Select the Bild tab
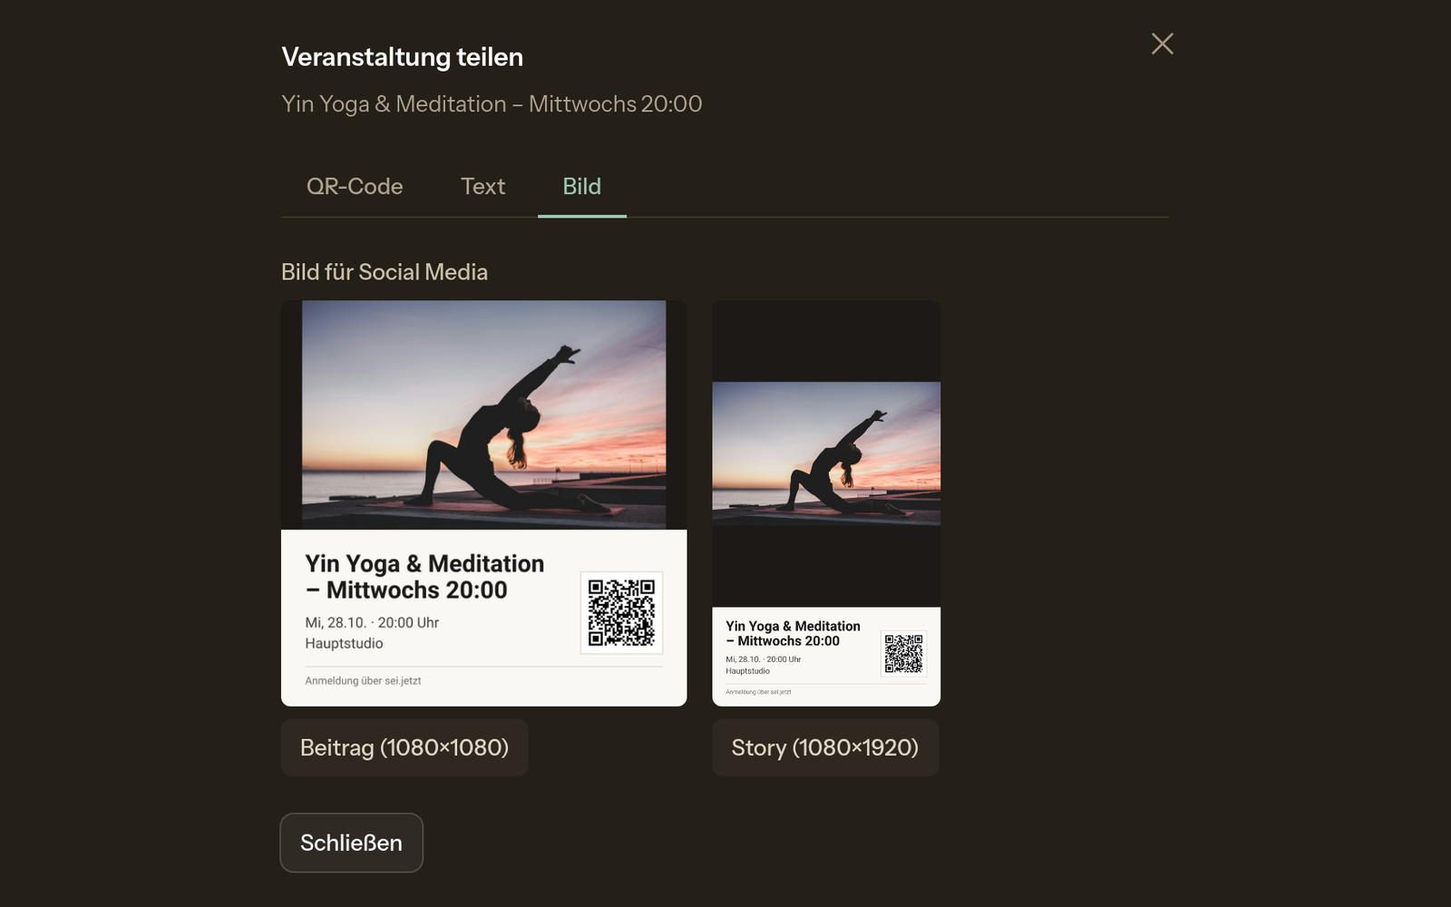The image size is (1451, 907). 581,186
